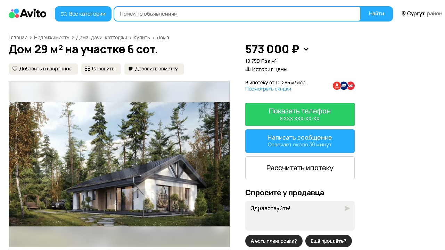Click the add note icon
The width and height of the screenshot is (445, 250).
(x=131, y=69)
